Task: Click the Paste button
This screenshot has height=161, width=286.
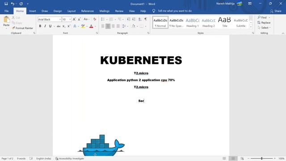Action: (6, 22)
